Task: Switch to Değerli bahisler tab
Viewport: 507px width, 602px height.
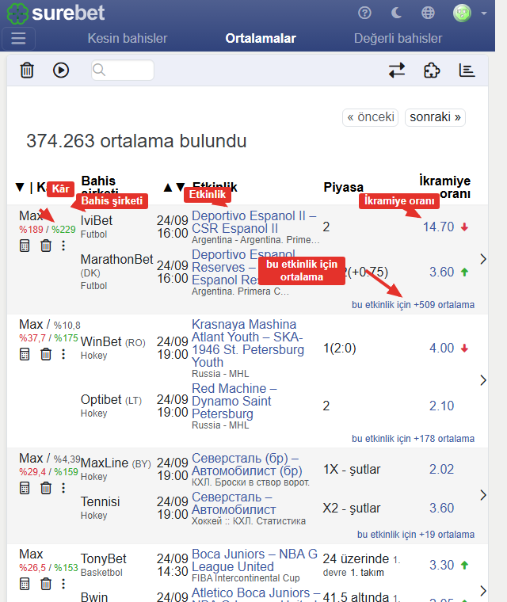Action: [x=398, y=38]
